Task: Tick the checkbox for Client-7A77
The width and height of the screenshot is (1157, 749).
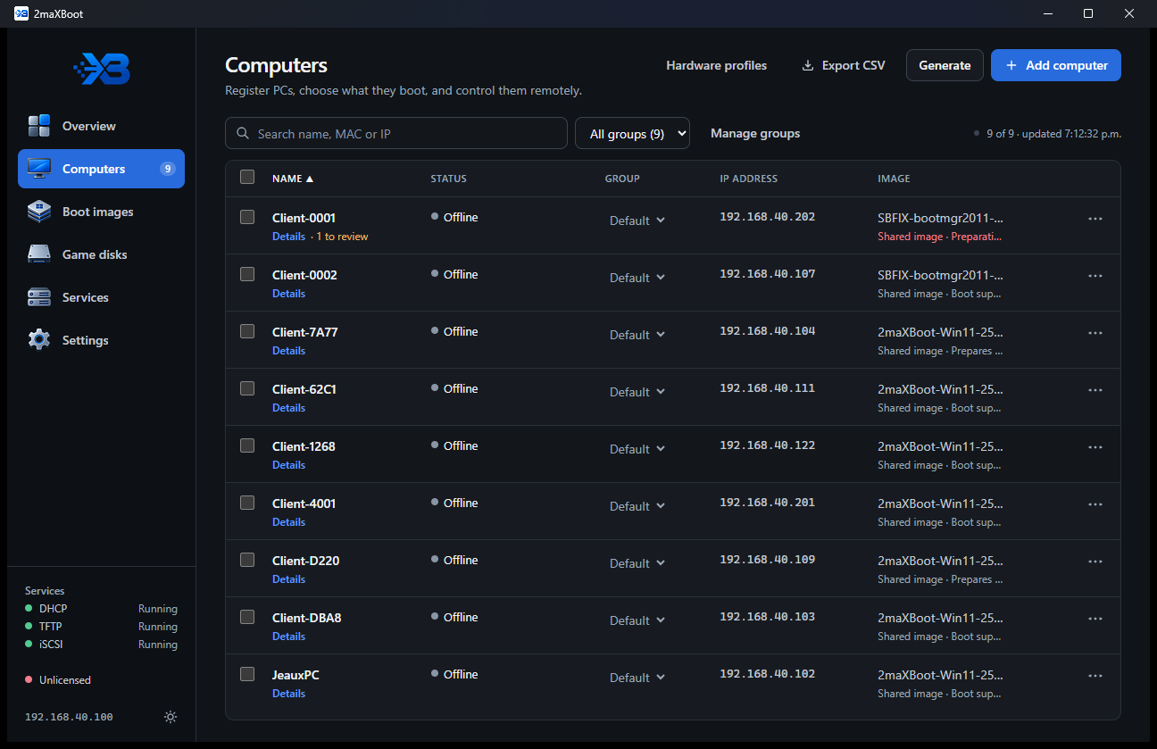Action: (x=247, y=331)
